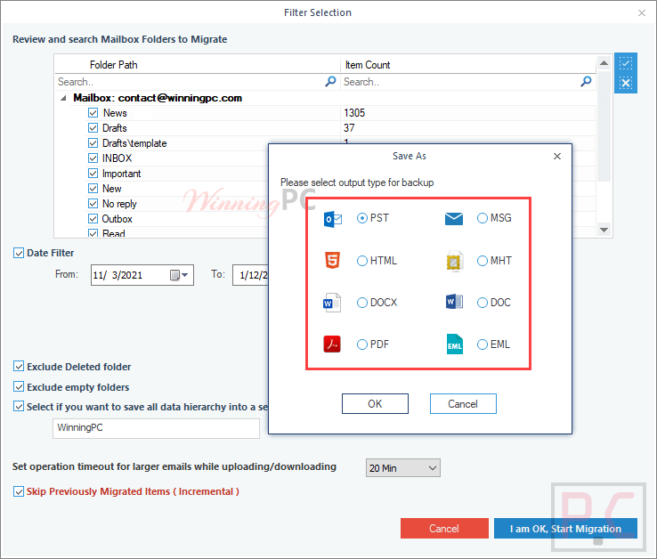This screenshot has height=559, width=657.
Task: Click the red Cancel button
Action: (x=444, y=529)
